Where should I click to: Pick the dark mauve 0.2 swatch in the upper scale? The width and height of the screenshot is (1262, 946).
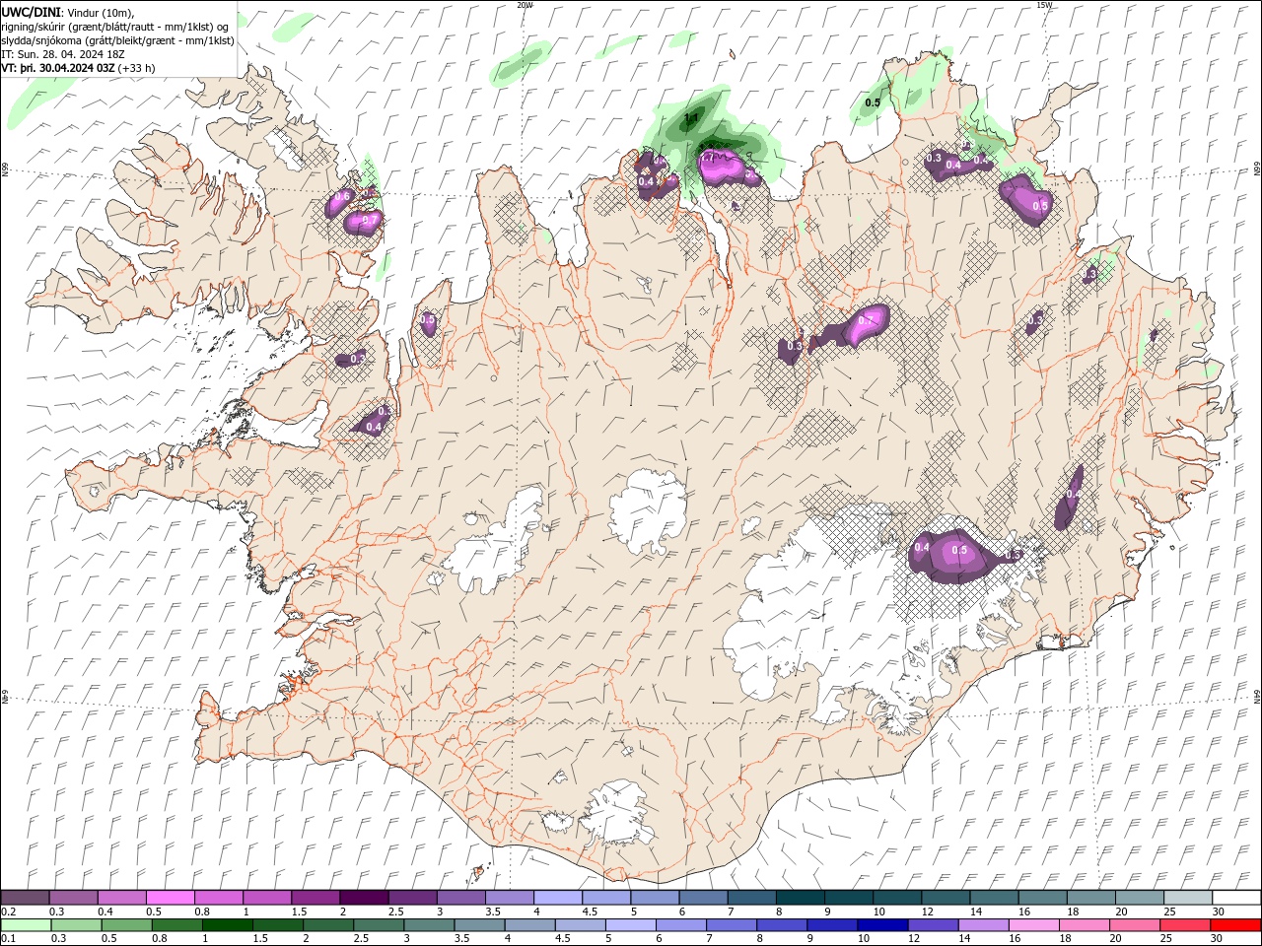coord(26,897)
